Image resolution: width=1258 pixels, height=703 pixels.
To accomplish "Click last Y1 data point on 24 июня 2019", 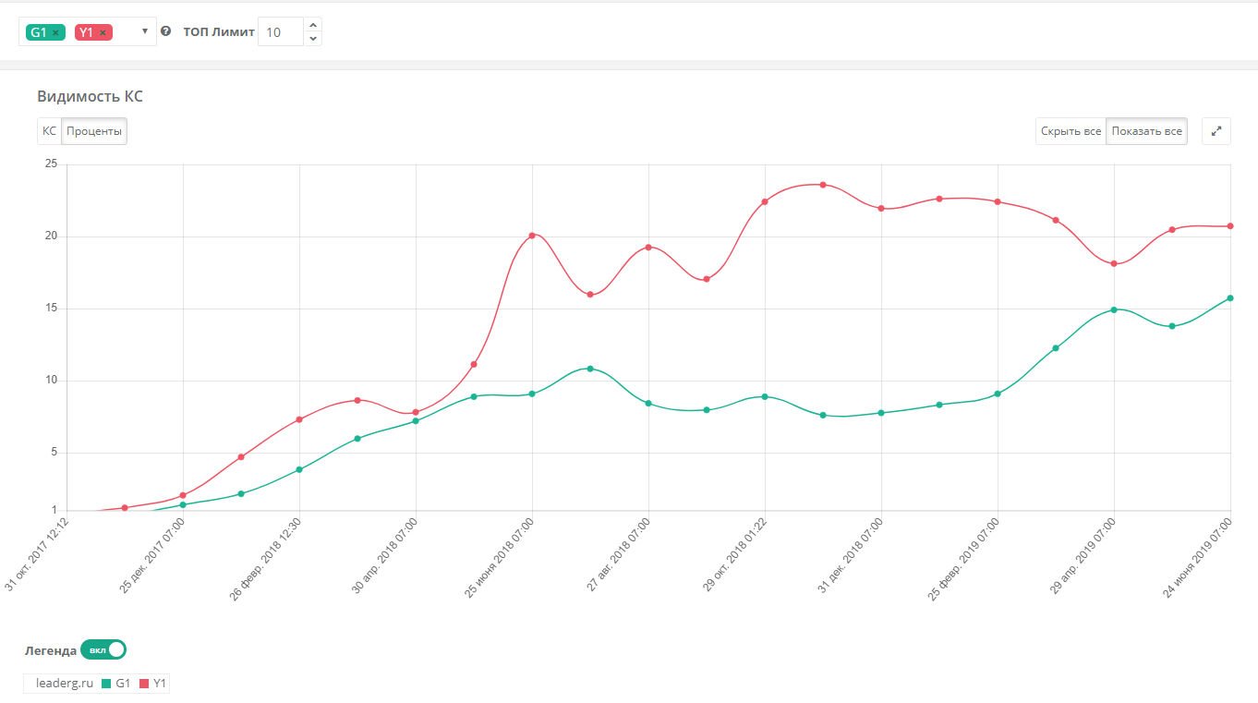I will coord(1230,226).
